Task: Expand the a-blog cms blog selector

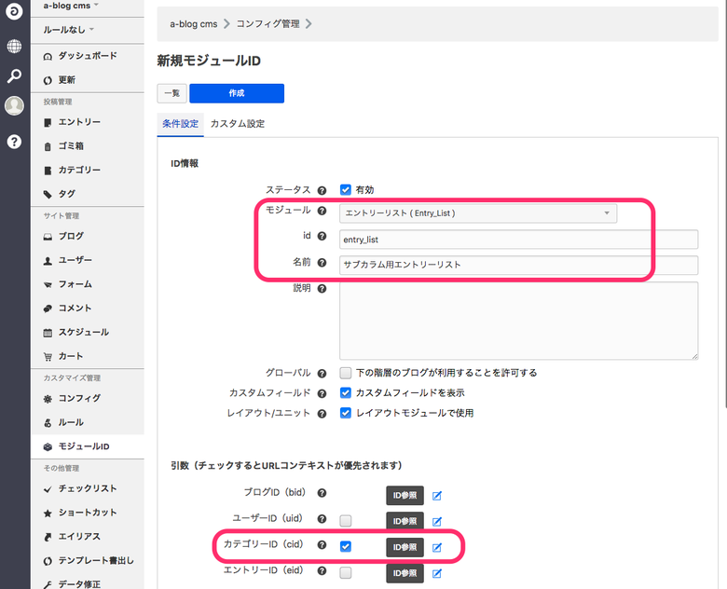Action: click(71, 6)
